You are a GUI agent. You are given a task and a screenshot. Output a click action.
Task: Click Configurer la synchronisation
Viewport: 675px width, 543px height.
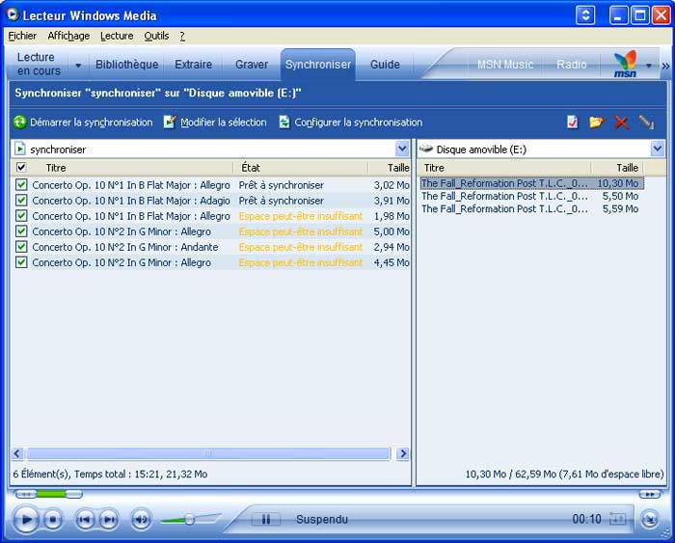(x=351, y=122)
